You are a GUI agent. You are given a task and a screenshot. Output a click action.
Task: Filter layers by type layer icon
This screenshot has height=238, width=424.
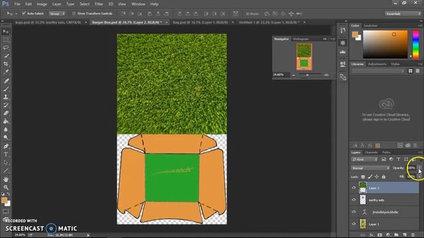[x=398, y=159]
